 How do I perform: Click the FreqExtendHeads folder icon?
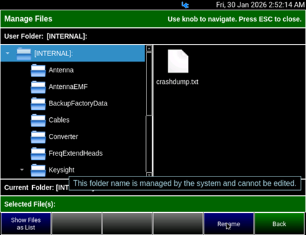coord(38,154)
